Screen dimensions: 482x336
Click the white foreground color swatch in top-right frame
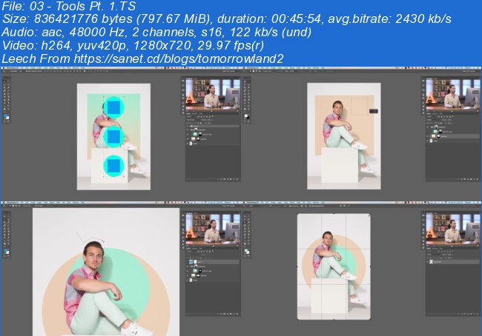coord(246,115)
